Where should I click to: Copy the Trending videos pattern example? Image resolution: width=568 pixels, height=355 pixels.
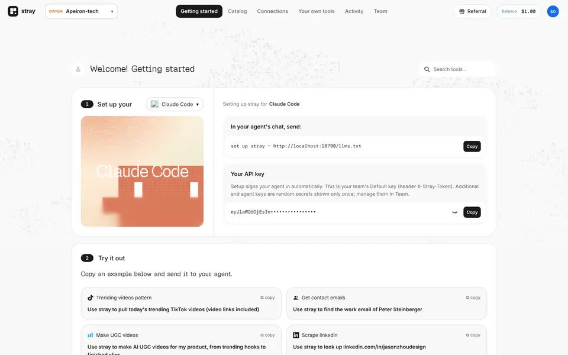[267, 298]
